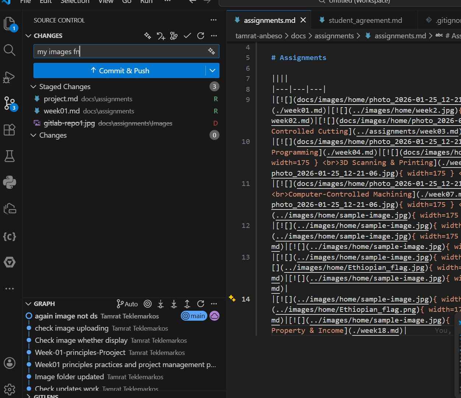Viewport: 461px width, 398px height.
Task: Open the View menu
Action: coord(106,1)
